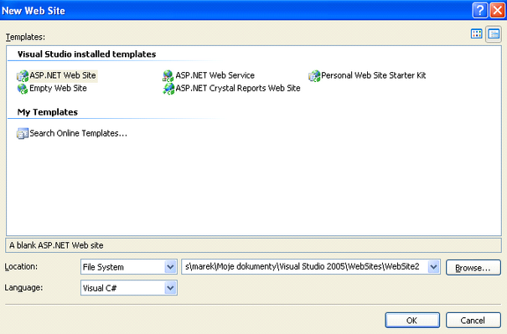Click the Language: label
Screen dimensions: 507x334
23,287
